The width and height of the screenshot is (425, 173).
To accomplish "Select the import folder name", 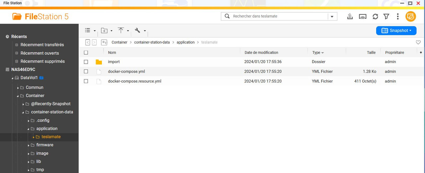I will click(x=114, y=62).
